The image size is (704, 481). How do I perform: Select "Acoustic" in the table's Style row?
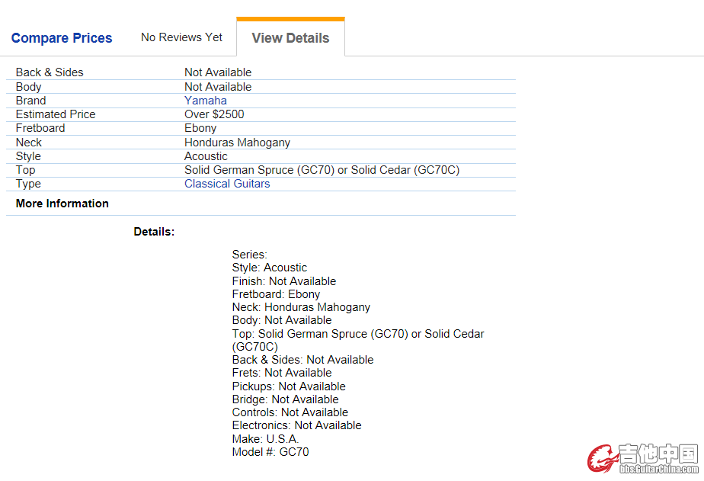(206, 156)
